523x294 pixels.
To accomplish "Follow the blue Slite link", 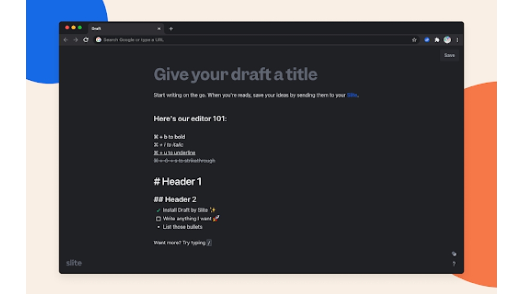I will [x=352, y=95].
